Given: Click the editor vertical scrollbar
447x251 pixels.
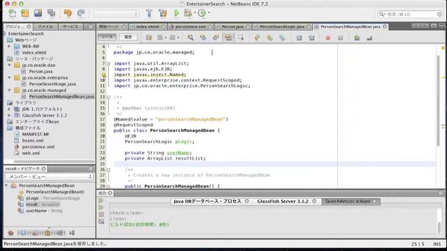Looking at the screenshot, I should pyautogui.click(x=438, y=101).
